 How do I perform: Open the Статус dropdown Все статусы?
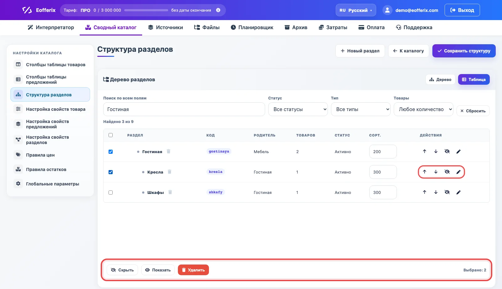[x=298, y=109]
